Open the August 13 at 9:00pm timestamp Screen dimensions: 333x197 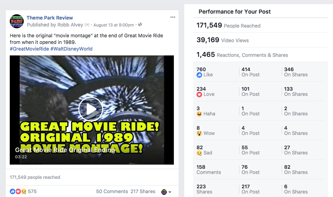click(114, 25)
